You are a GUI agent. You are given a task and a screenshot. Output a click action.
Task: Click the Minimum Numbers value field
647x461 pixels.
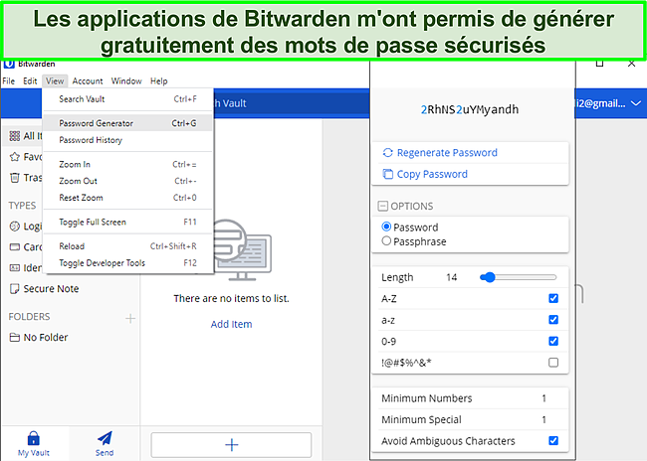(x=543, y=398)
